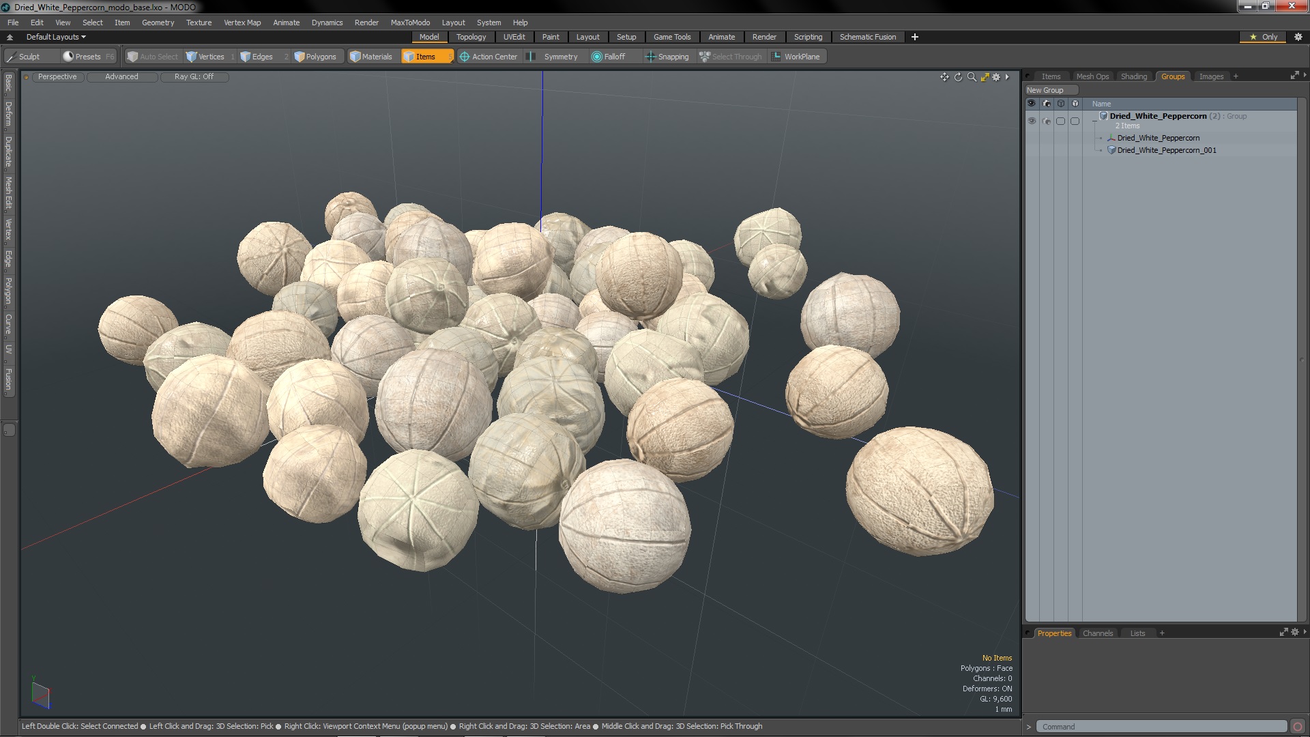The height and width of the screenshot is (737, 1310).
Task: Switch to the UVEdit tab
Action: pyautogui.click(x=514, y=37)
